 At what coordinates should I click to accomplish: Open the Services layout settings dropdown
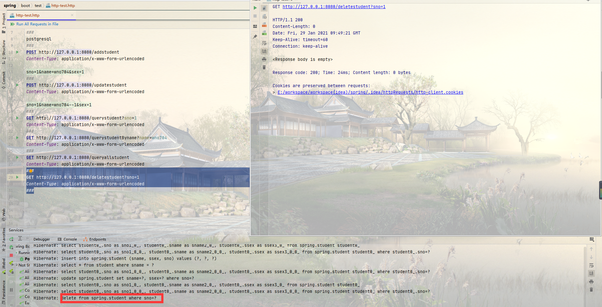point(592,239)
